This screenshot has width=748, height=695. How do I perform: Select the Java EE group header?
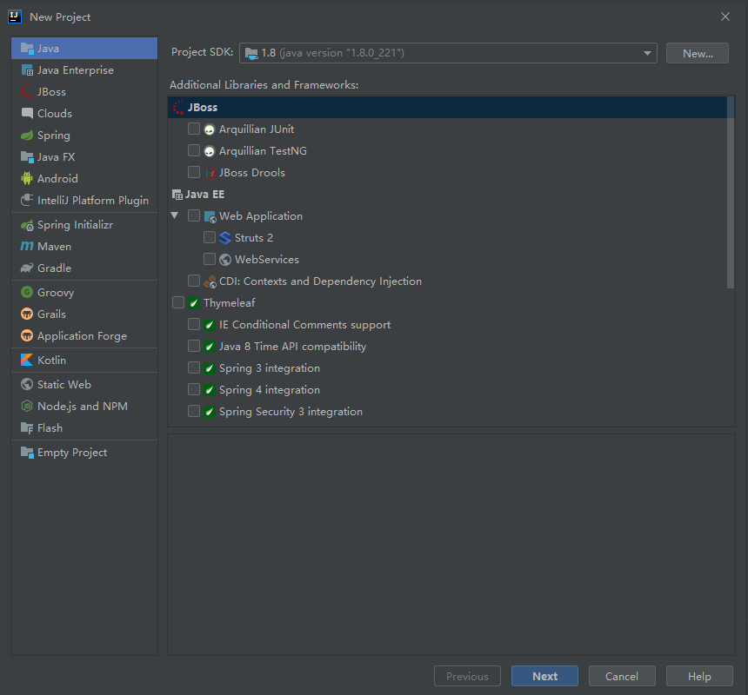198,195
